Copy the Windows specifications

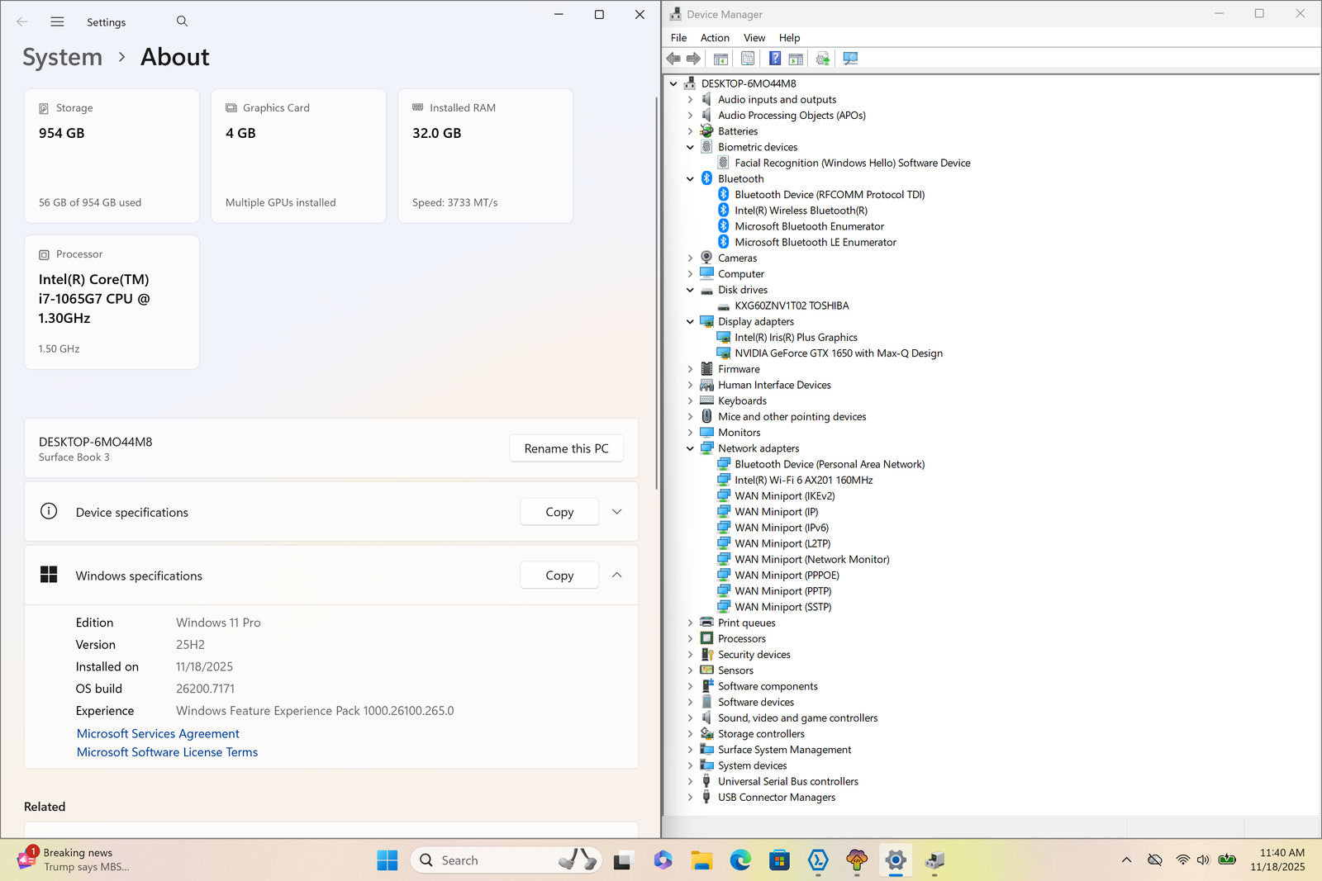tap(559, 575)
